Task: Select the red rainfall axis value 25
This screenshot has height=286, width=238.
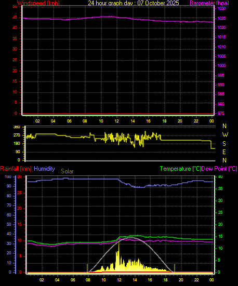Action: click(19, 193)
